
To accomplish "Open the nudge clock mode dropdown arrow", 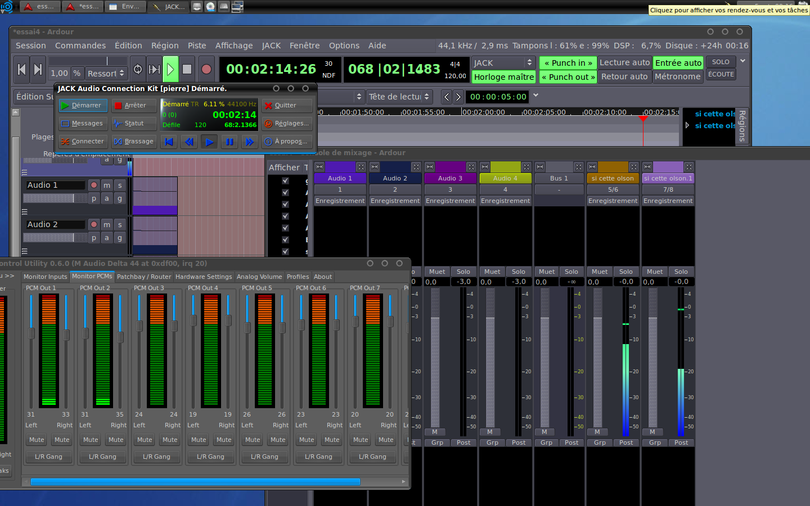I will click(x=535, y=95).
